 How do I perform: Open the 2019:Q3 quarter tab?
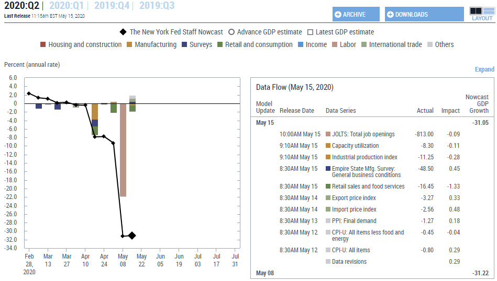pos(157,6)
